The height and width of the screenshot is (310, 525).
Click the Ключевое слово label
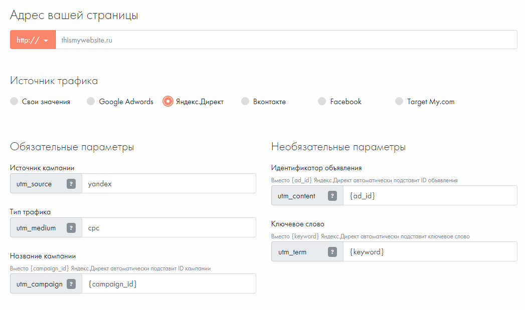(x=298, y=224)
